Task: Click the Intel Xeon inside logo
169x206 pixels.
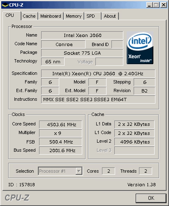Action: 140,48
